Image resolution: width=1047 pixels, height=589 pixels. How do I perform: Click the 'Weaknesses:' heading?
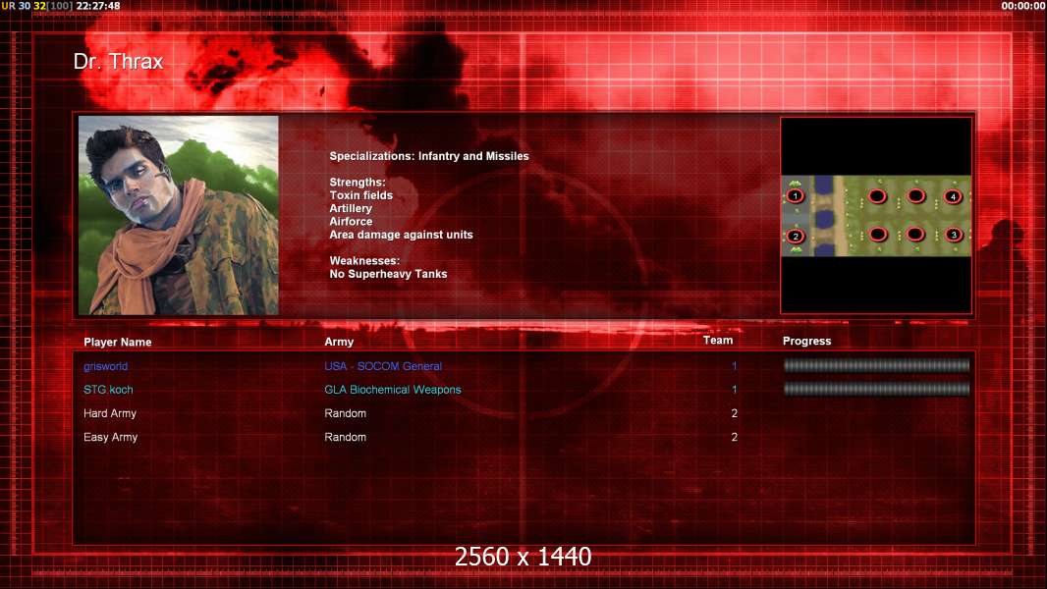[x=364, y=261]
